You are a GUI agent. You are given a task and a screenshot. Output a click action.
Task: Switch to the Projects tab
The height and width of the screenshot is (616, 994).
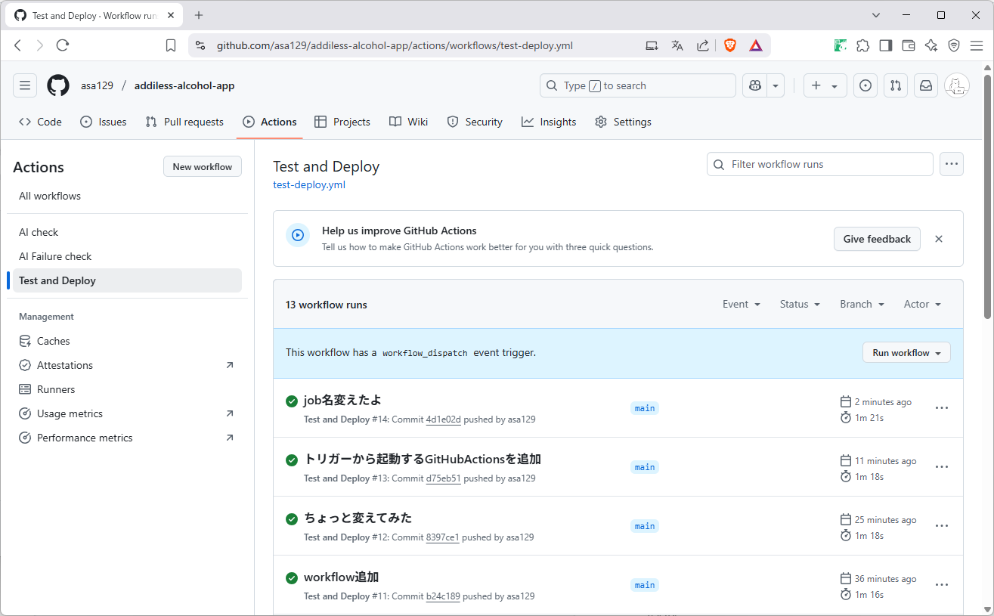pyautogui.click(x=342, y=122)
